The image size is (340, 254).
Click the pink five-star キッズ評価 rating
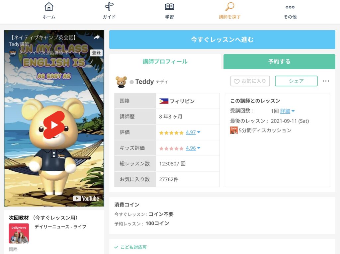[x=171, y=149]
